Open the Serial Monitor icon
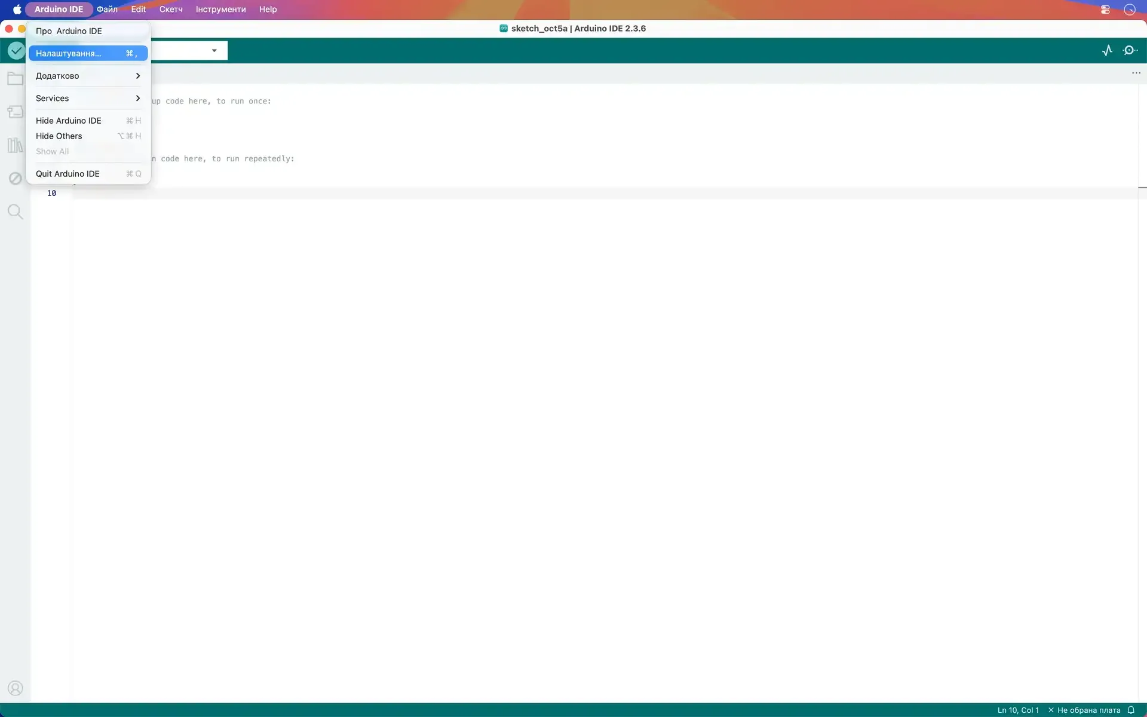 pyautogui.click(x=1130, y=51)
